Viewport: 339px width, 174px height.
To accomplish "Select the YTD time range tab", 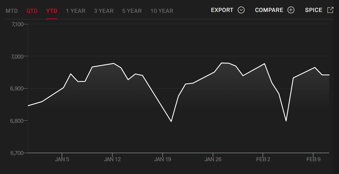I will coord(52,11).
